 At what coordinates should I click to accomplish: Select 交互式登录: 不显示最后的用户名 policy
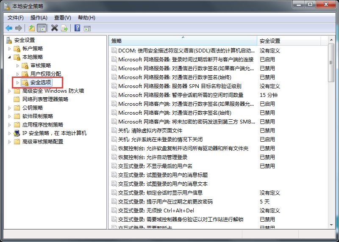pyautogui.click(x=155, y=166)
